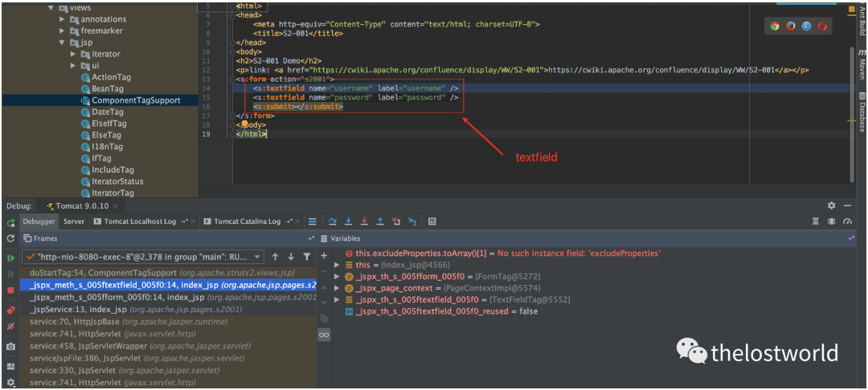Select the Tomcat 9.0.10 debug tab
The image size is (868, 390).
tap(82, 206)
